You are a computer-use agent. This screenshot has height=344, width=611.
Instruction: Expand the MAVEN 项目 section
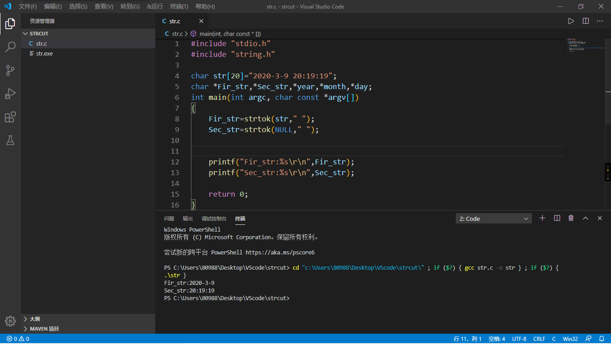pos(88,329)
